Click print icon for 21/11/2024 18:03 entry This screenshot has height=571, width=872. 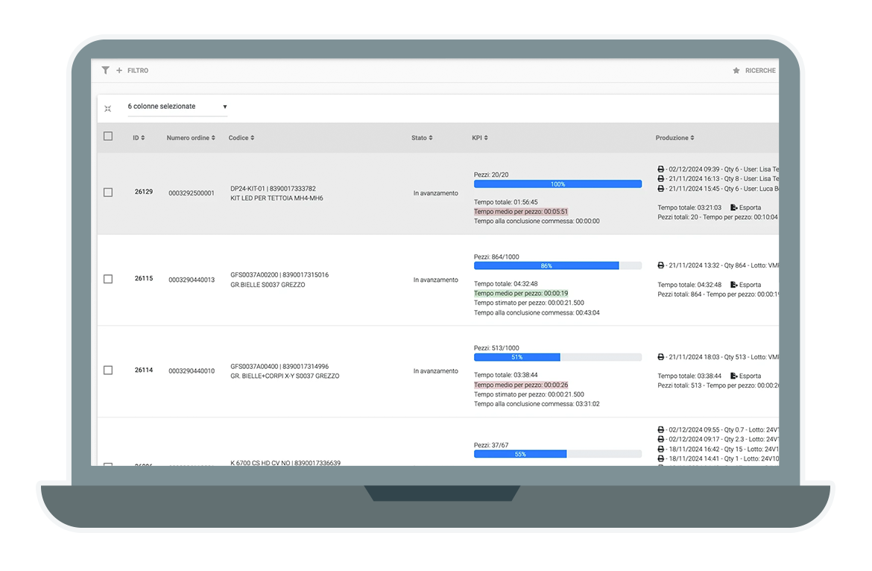(661, 357)
